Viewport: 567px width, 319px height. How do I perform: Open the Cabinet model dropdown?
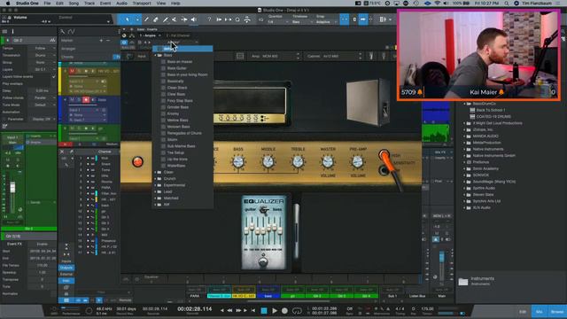334,56
